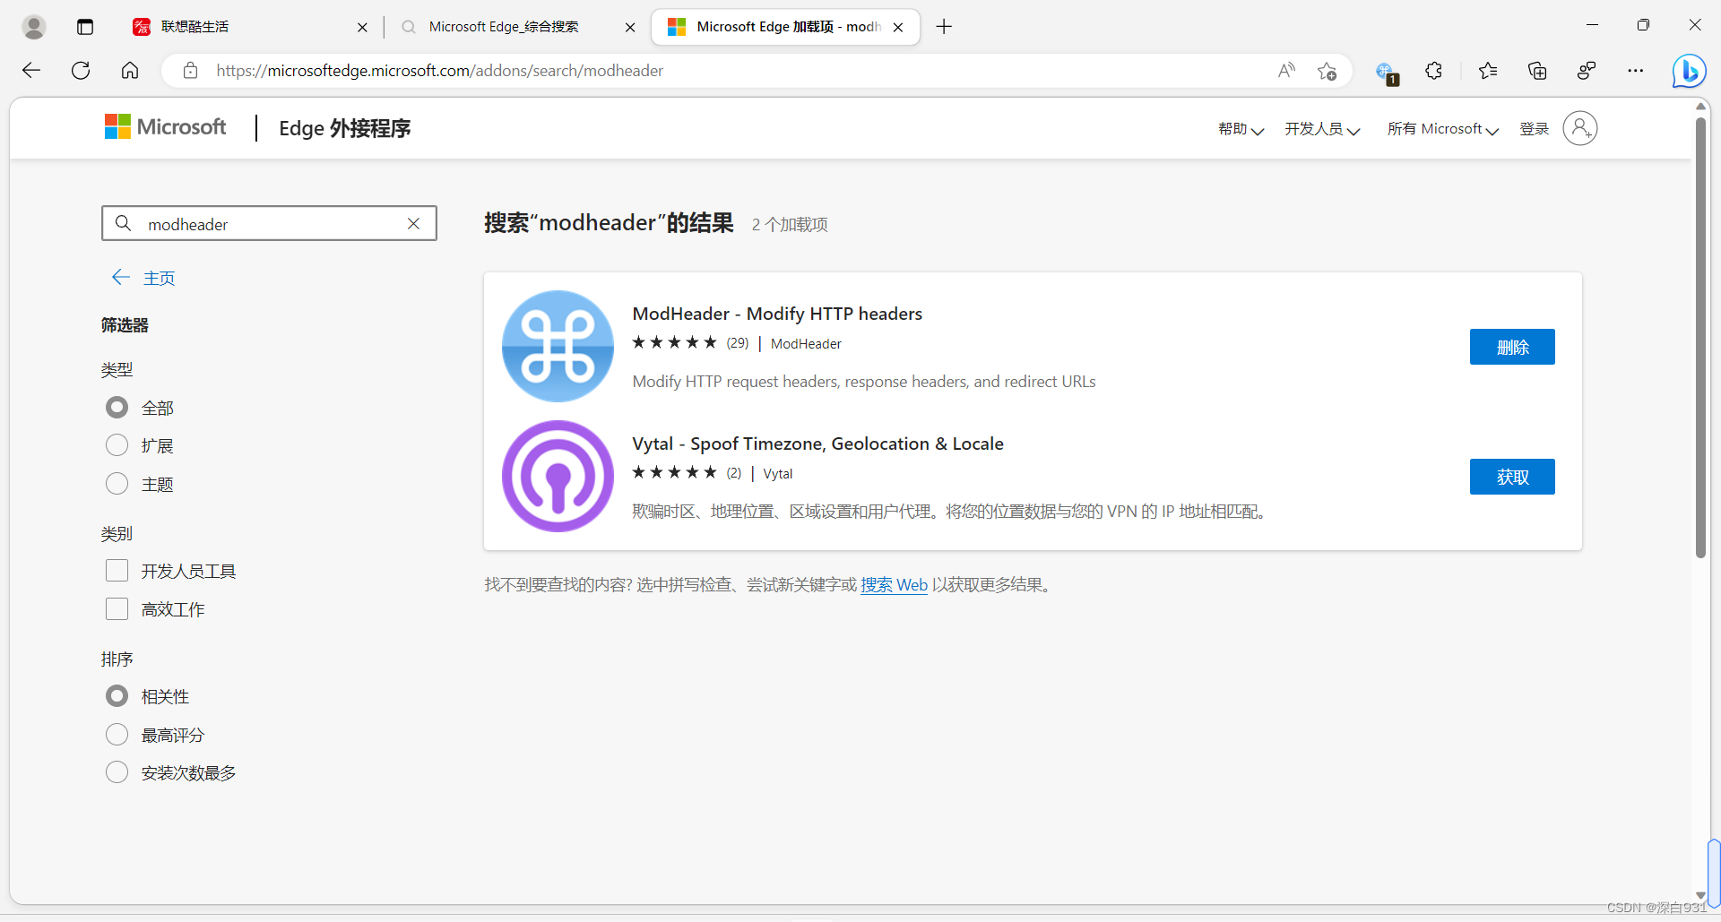
Task: Open a new browser tab
Action: [944, 27]
